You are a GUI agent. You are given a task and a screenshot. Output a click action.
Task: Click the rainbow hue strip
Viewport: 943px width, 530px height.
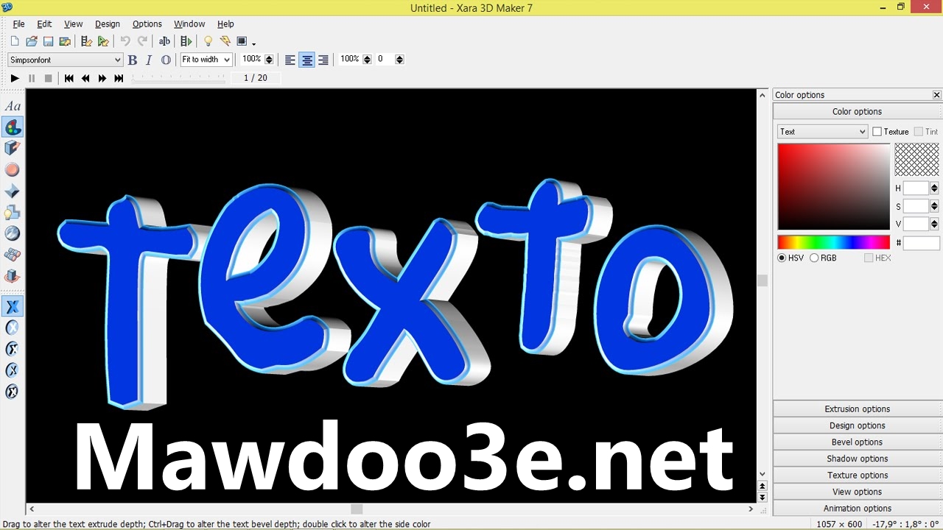(x=834, y=242)
